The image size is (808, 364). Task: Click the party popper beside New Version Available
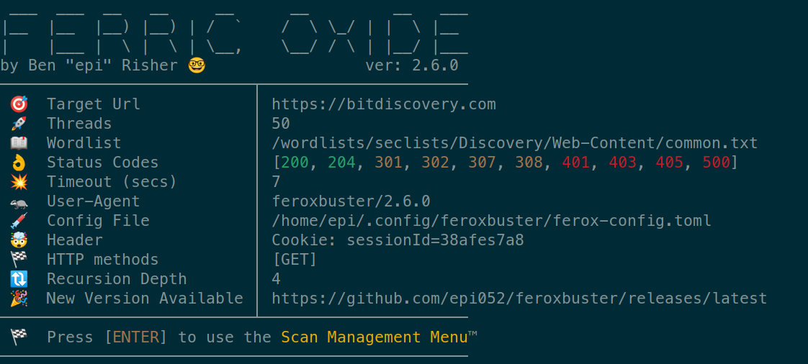pos(19,299)
